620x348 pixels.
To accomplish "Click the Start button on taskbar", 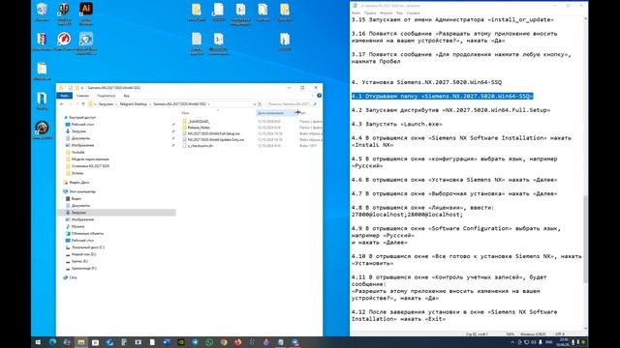I will click(x=38, y=342).
